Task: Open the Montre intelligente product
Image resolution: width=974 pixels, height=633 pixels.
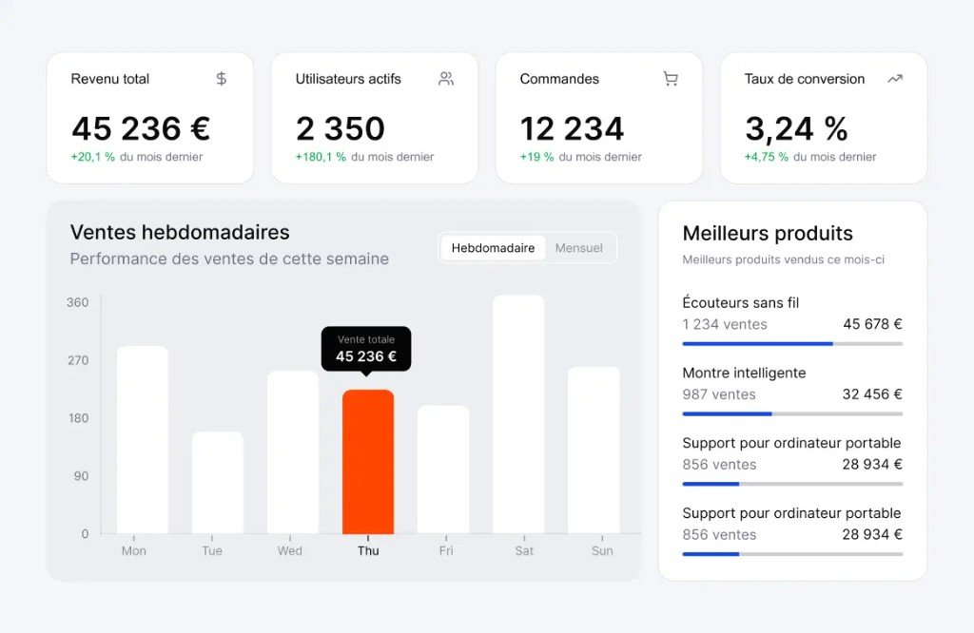Action: [744, 374]
